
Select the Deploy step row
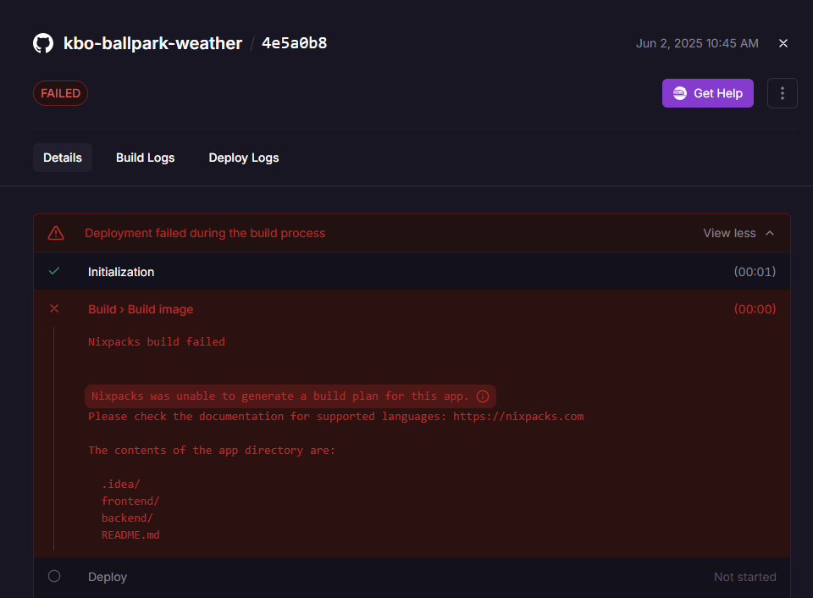[x=412, y=577]
